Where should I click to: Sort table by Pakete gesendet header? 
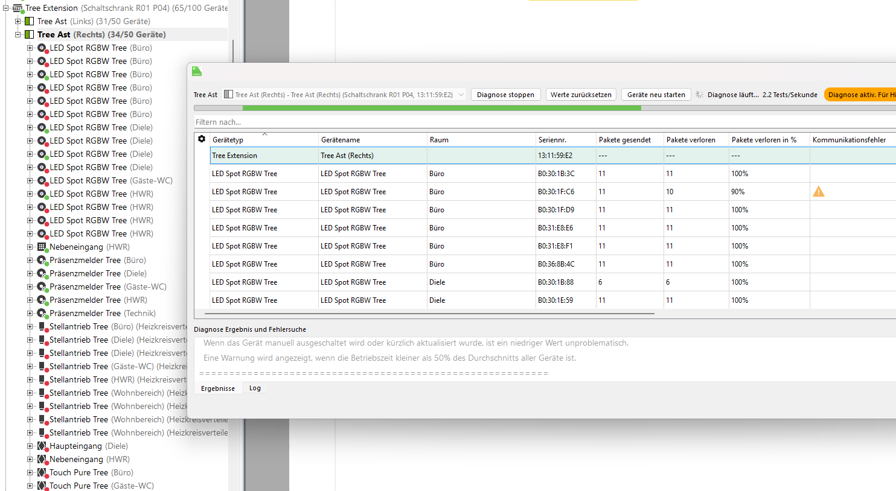click(630, 140)
